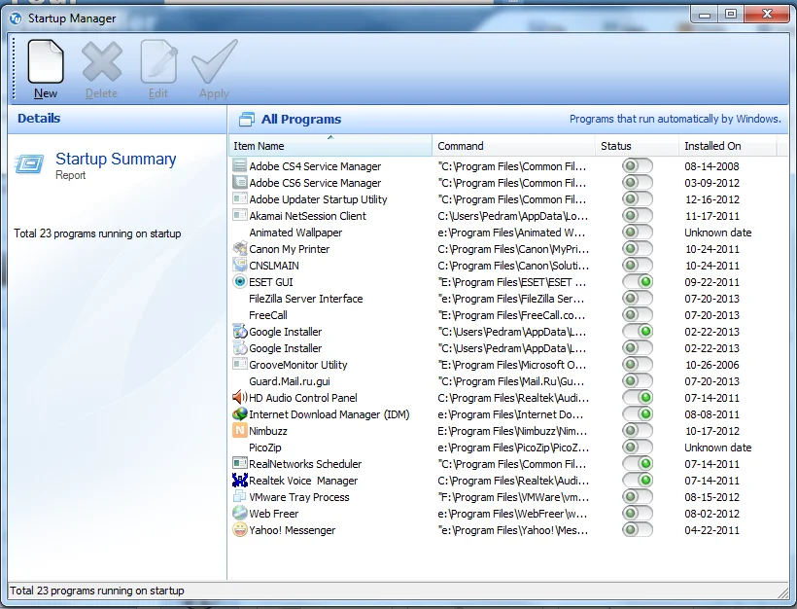797x609 pixels.
Task: Click the ESET GUI eye icon
Action: [x=239, y=281]
